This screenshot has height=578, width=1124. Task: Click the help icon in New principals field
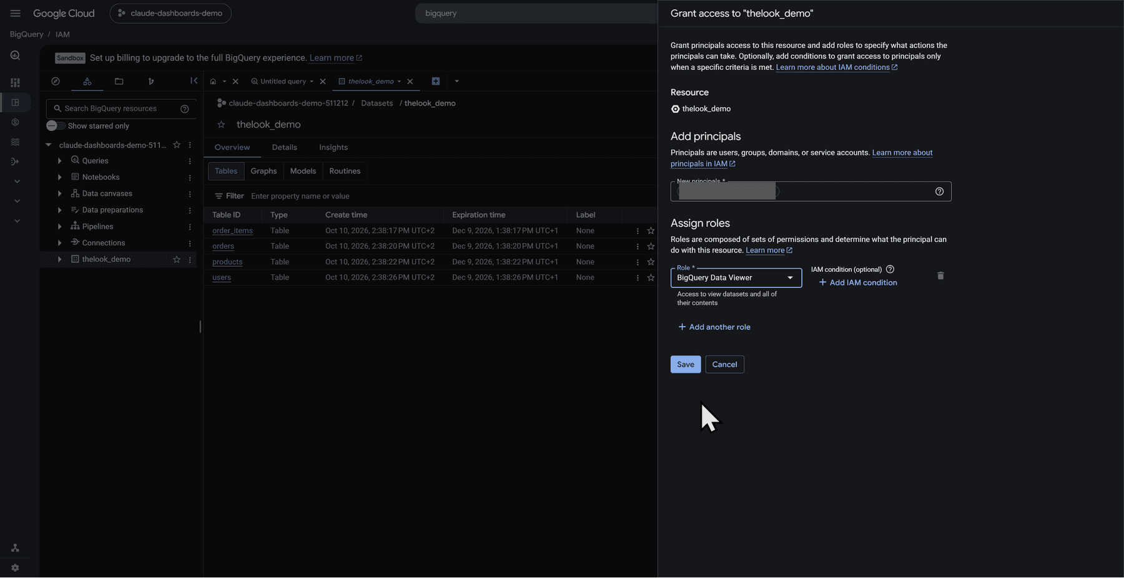pyautogui.click(x=939, y=191)
